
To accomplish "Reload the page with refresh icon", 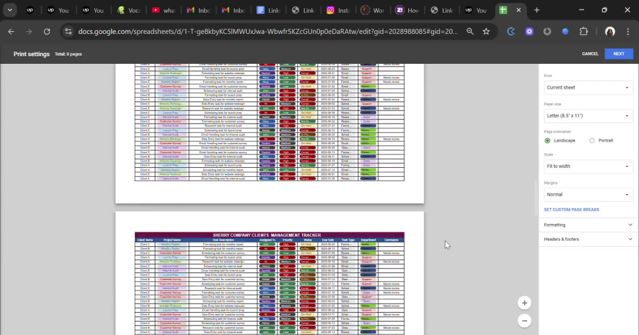I will coord(47,31).
